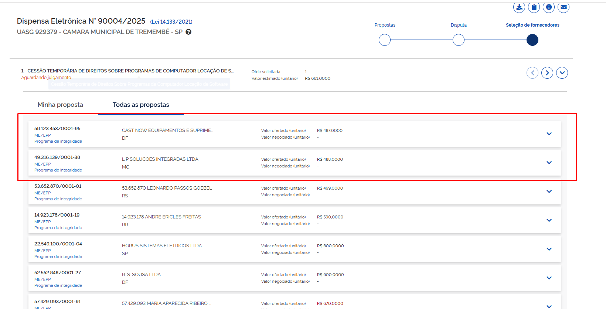606x309 pixels.
Task: Open messages via the envelope icon
Action: (x=564, y=7)
